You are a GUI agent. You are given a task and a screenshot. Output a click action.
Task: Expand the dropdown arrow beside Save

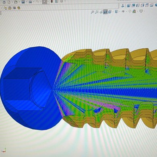[27, 2]
